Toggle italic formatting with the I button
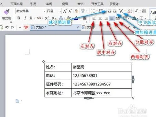Screen dimensions: 156x117 coord(25,18)
